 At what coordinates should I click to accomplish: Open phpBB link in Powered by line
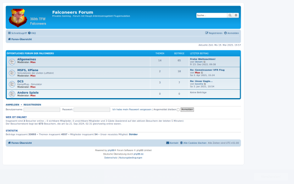pos(111,151)
